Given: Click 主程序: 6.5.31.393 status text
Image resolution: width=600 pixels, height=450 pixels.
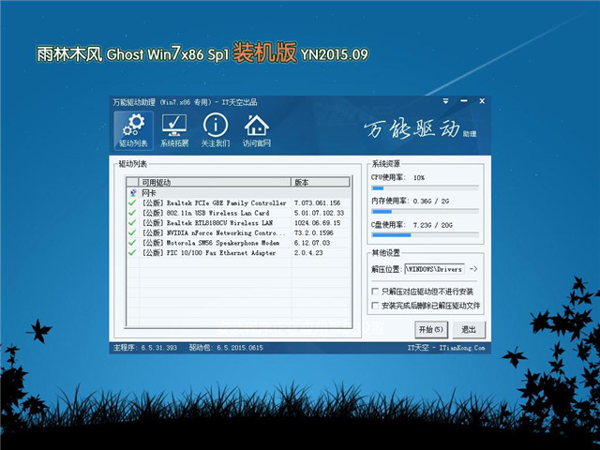Looking at the screenshot, I should click(145, 348).
